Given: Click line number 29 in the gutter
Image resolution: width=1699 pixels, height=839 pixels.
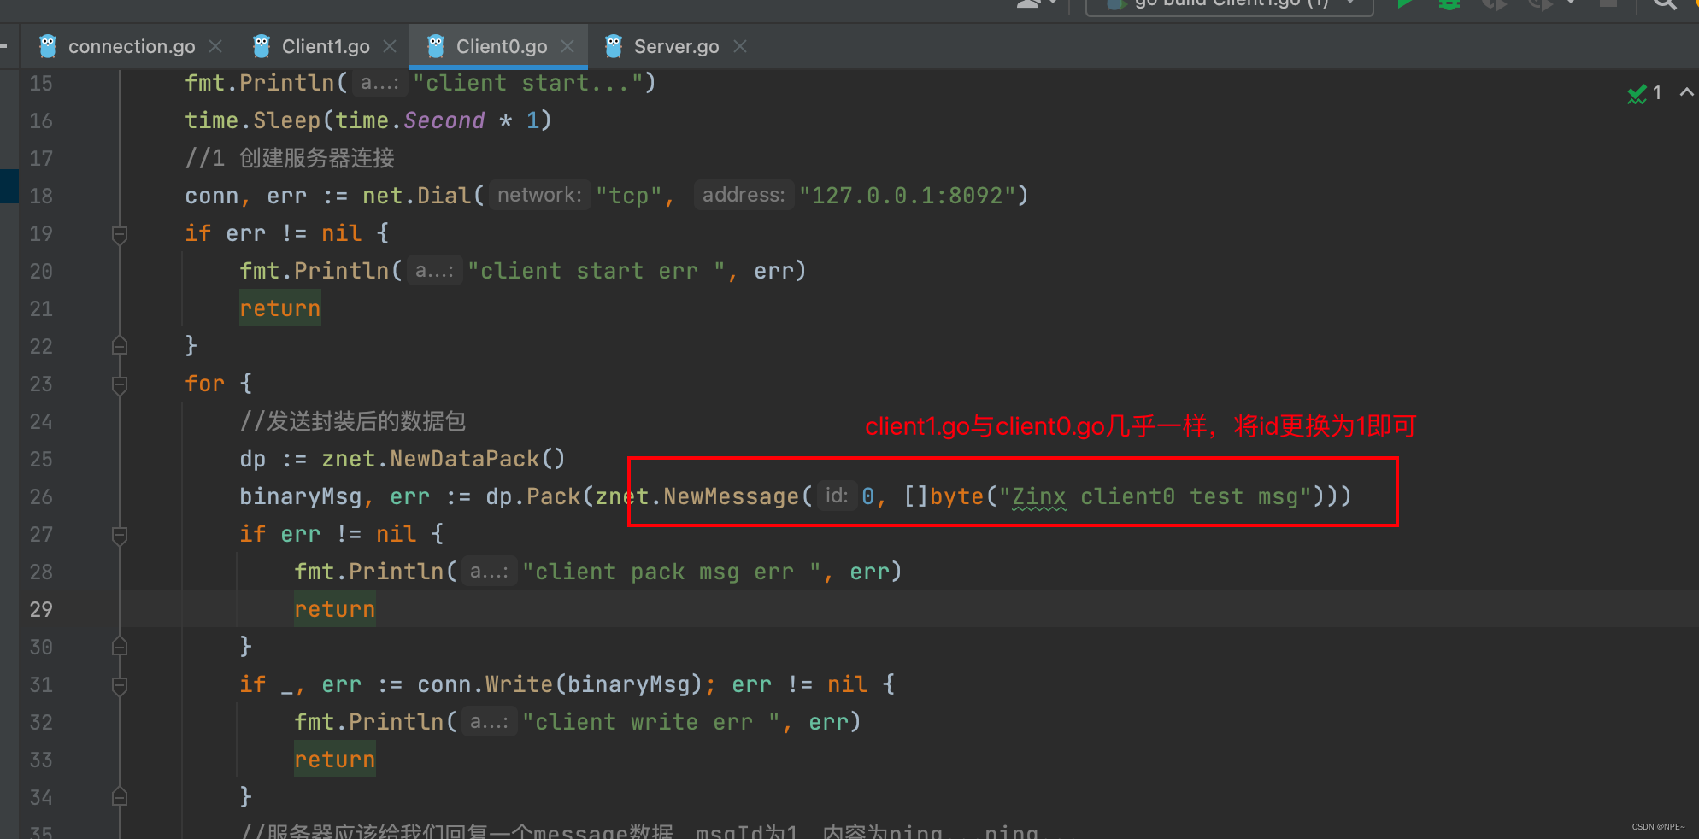Looking at the screenshot, I should (x=41, y=609).
